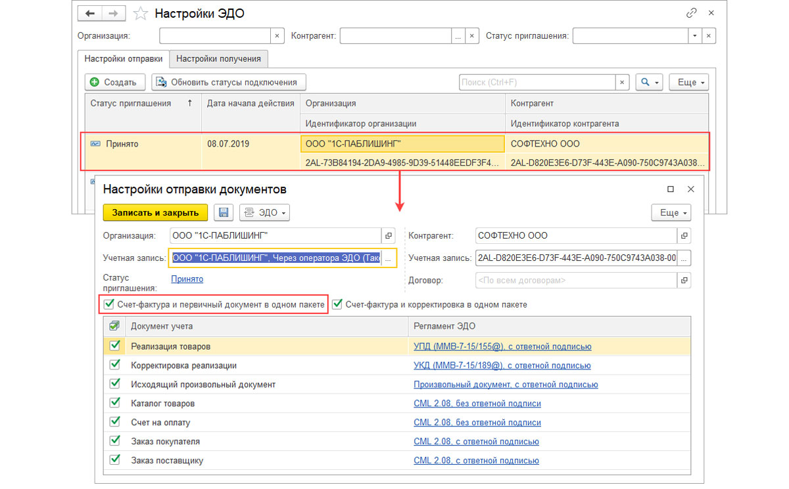
Task: Toggle Счет-фактура и корректировка checkbox
Action: [337, 304]
